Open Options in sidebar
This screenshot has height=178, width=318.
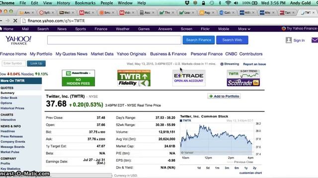[6, 103]
